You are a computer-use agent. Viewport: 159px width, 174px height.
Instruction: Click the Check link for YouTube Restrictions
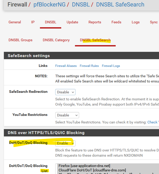tap(152, 122)
